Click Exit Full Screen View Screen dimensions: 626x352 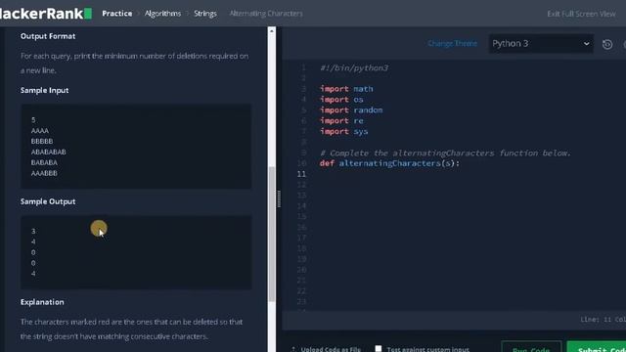click(x=581, y=14)
